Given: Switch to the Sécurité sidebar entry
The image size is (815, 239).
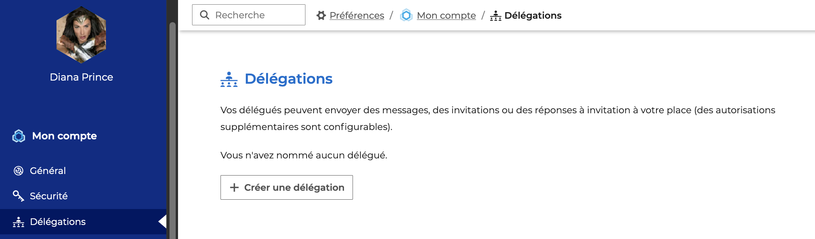Looking at the screenshot, I should tap(49, 196).
